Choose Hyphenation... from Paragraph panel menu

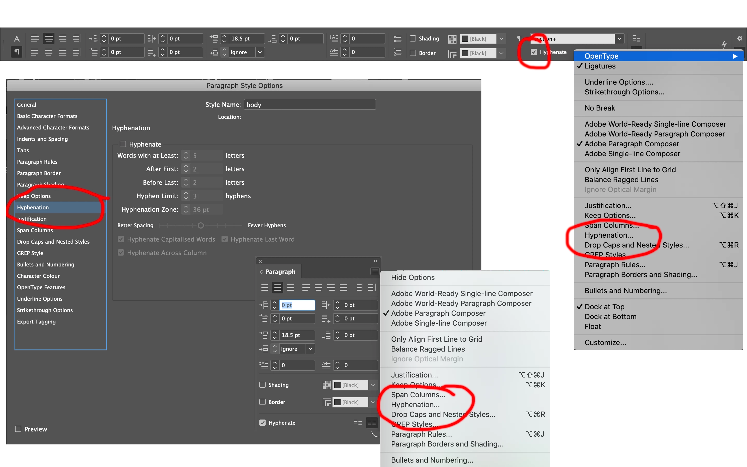click(415, 405)
